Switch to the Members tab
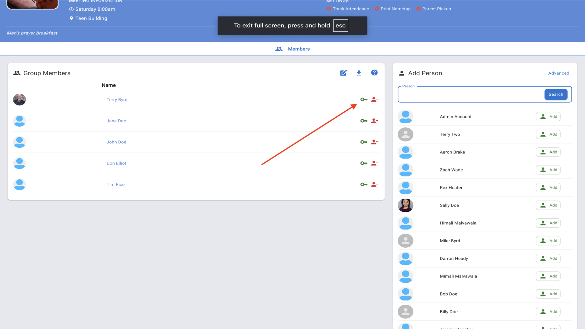Viewport: 585px width, 329px height. pyautogui.click(x=292, y=49)
